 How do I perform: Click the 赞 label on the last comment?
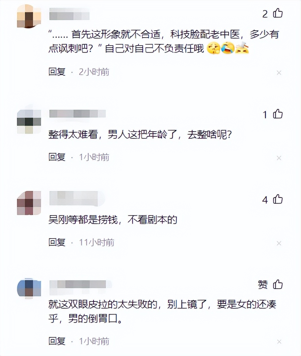[x=263, y=285]
